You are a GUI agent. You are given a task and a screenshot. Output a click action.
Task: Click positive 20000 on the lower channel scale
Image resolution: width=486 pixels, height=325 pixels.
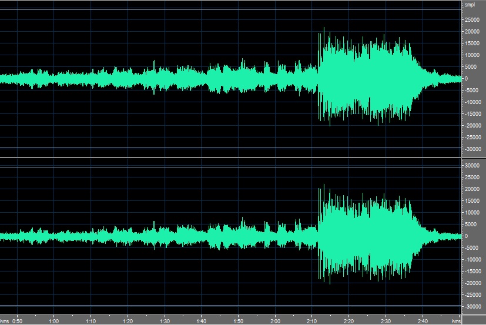pos(472,189)
